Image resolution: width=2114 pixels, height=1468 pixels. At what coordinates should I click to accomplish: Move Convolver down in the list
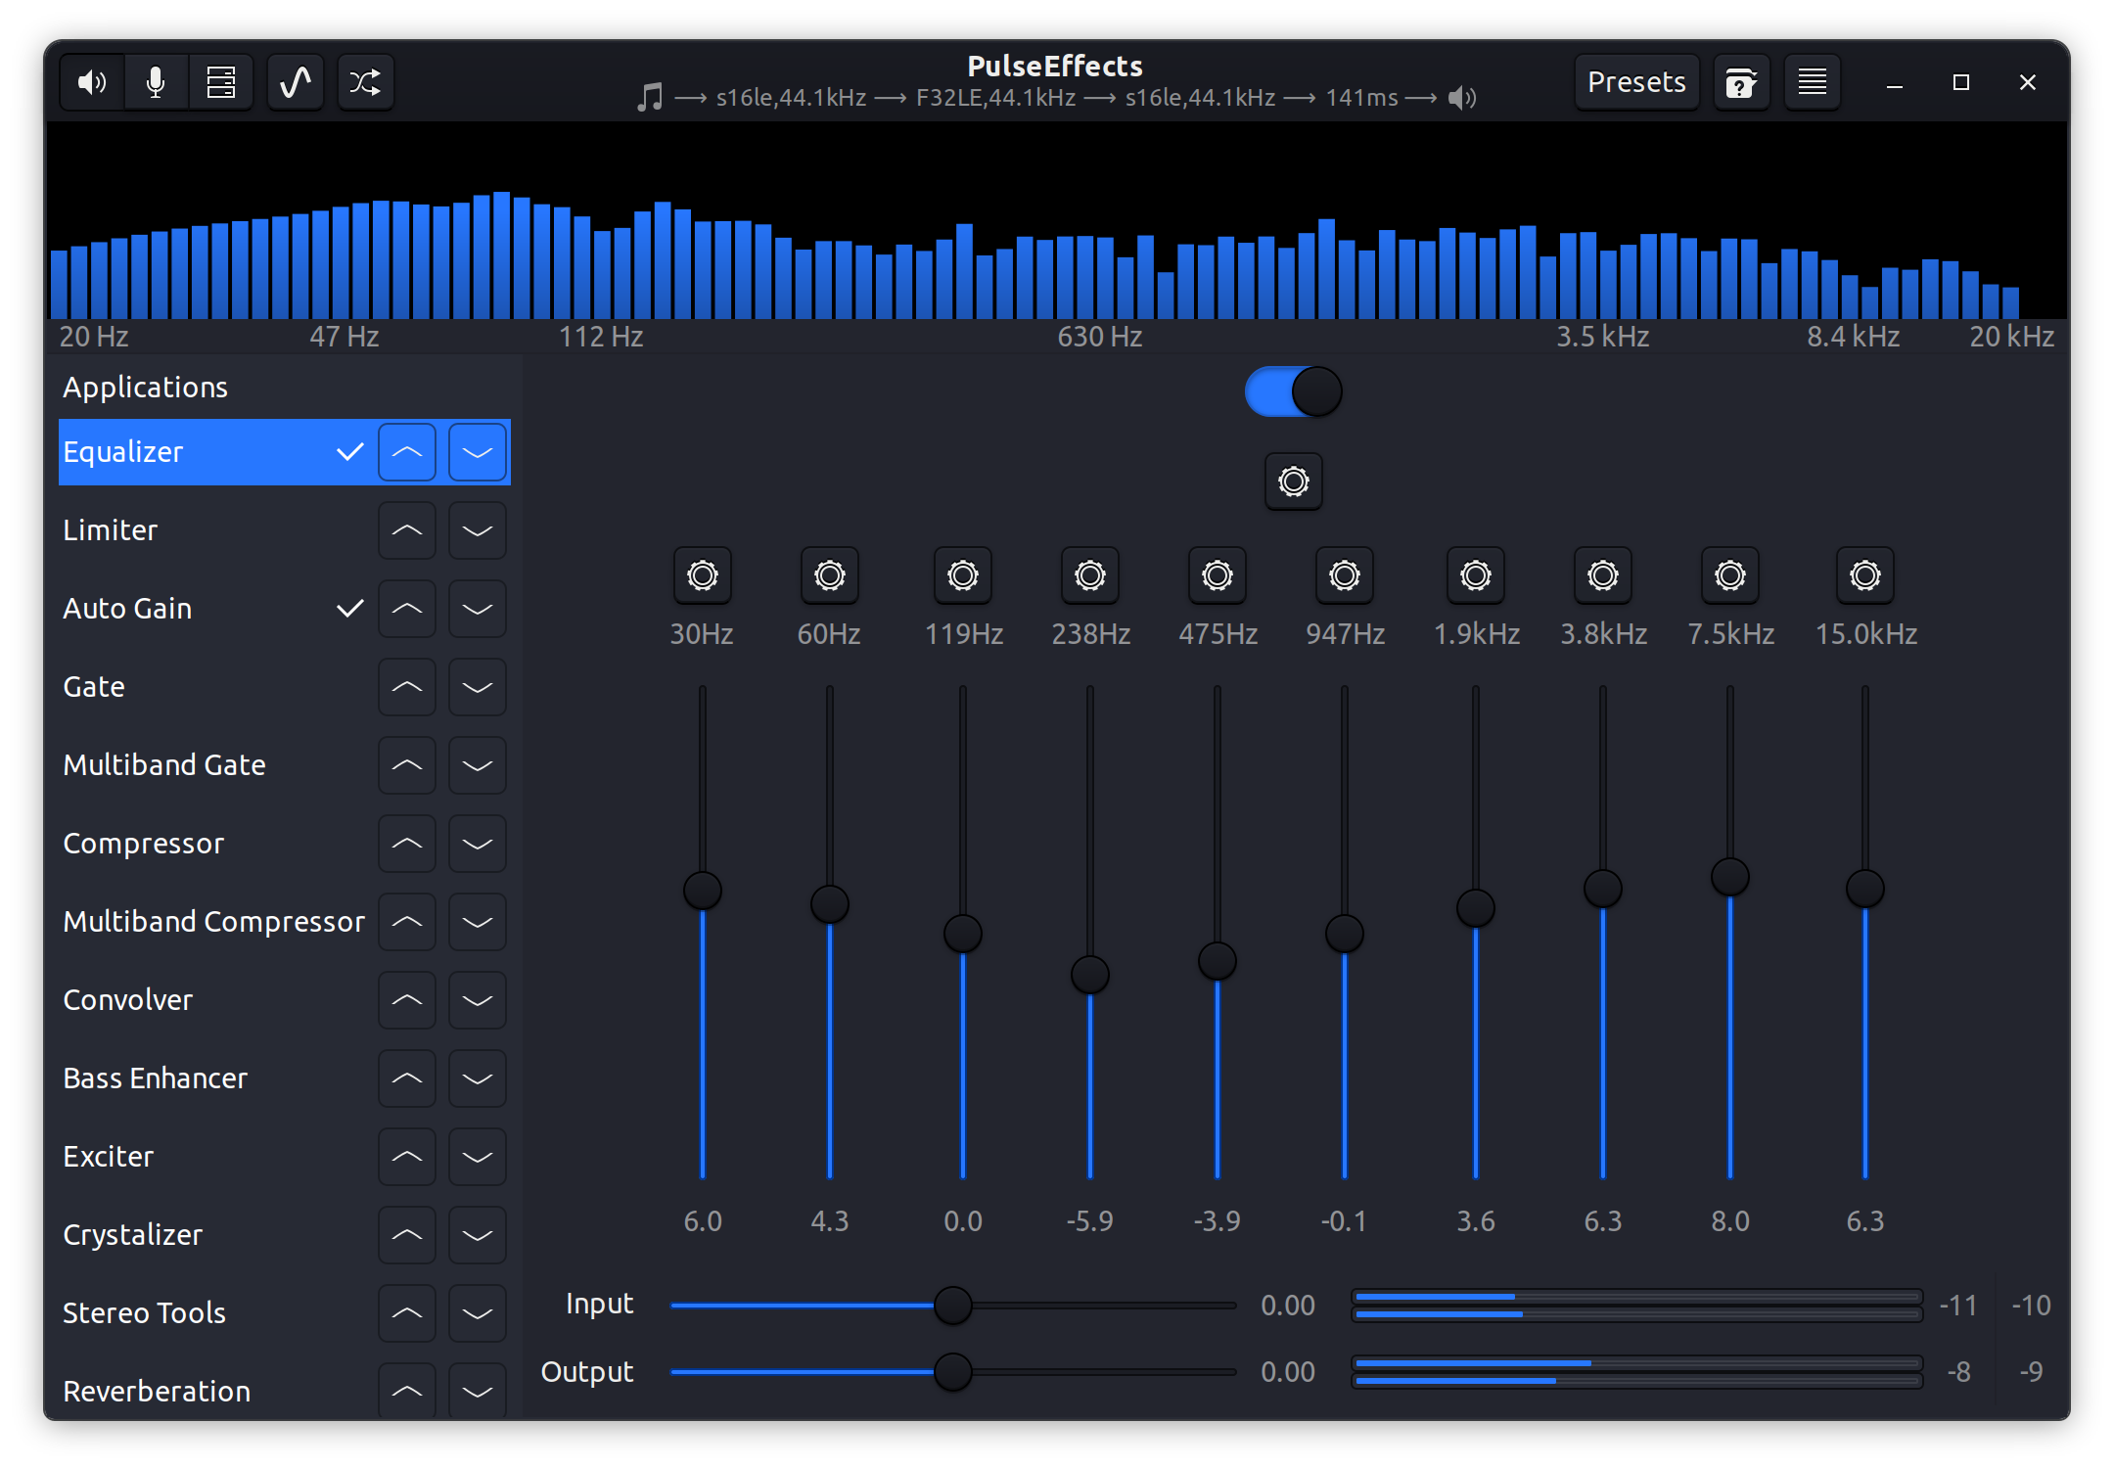click(478, 1000)
